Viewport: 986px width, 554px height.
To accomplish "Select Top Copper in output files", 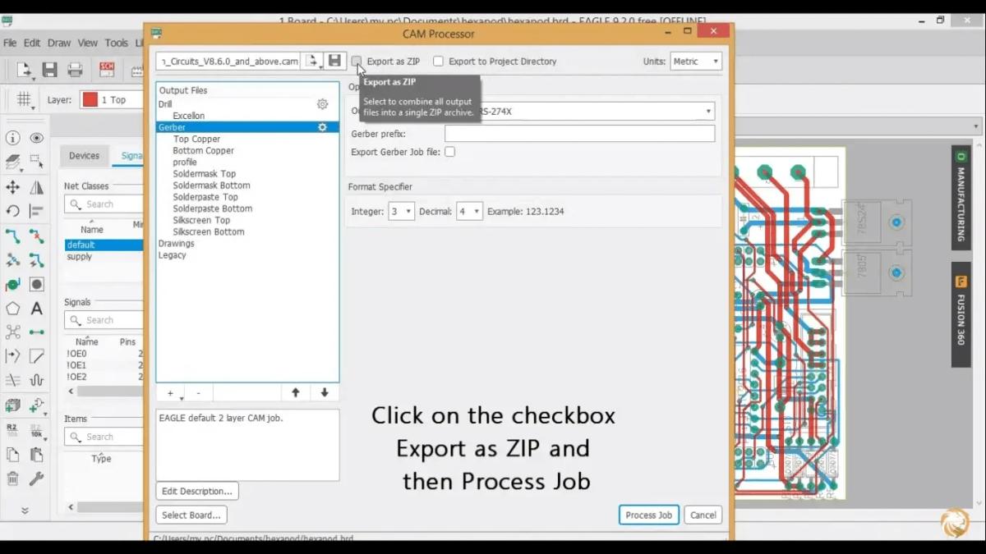I will click(x=197, y=140).
